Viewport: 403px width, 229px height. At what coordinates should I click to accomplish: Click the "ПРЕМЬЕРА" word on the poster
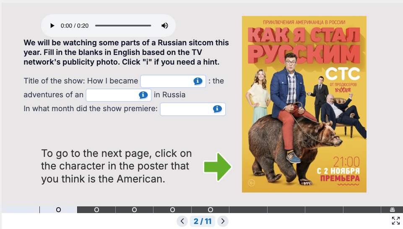coord(340,178)
